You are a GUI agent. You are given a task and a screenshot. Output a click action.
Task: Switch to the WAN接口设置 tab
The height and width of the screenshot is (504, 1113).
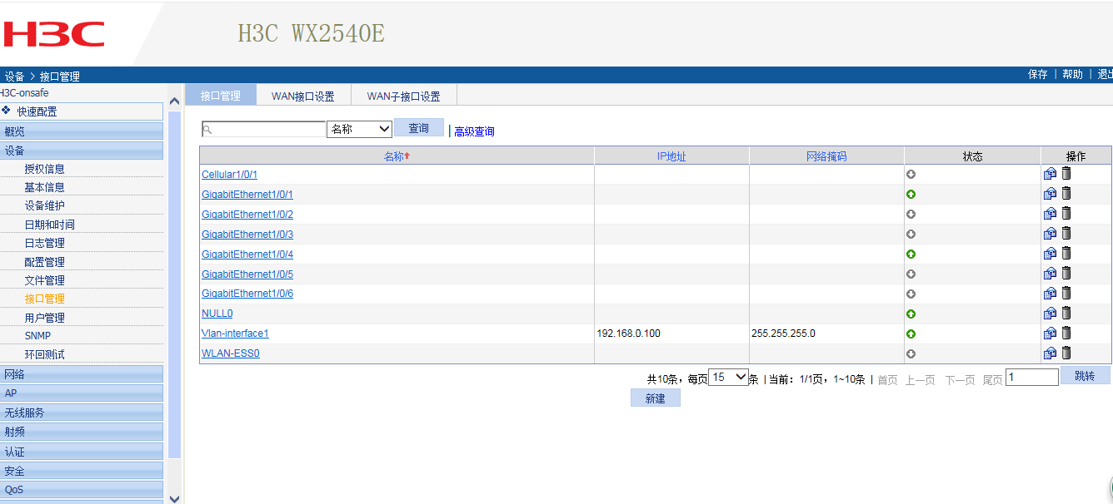click(303, 96)
